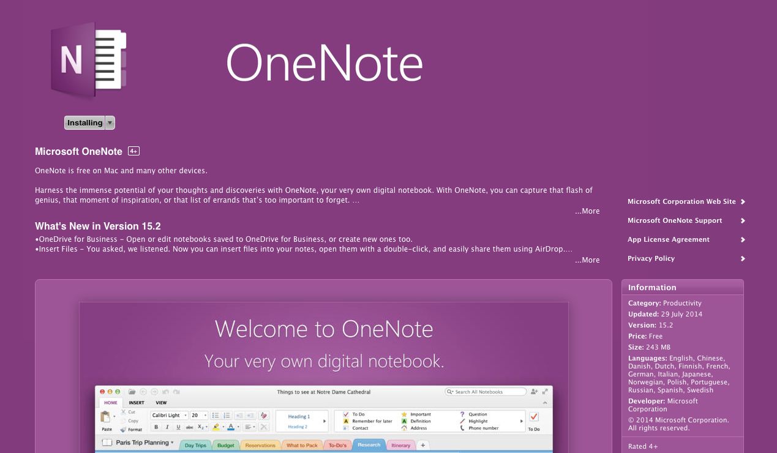The width and height of the screenshot is (777, 453).
Task: Pick the yellow text highlight color
Action: (x=216, y=427)
